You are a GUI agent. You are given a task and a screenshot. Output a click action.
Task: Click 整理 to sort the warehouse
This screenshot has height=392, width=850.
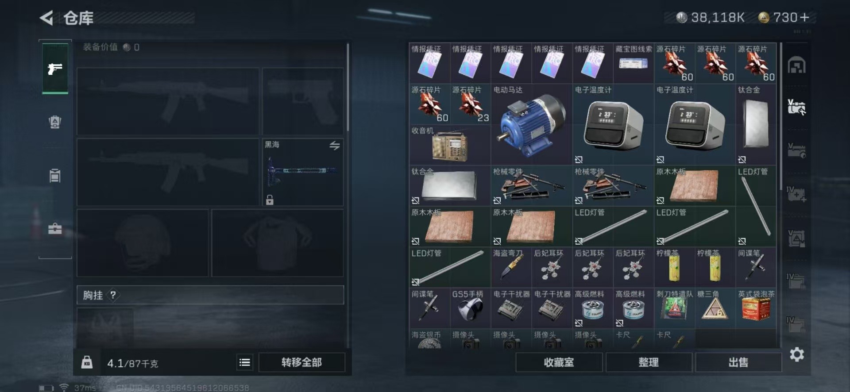point(649,362)
